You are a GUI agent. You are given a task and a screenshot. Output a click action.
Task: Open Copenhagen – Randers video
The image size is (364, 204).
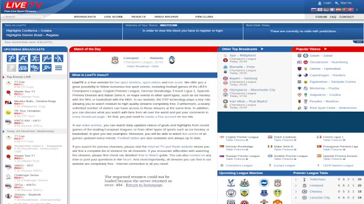[328, 75]
